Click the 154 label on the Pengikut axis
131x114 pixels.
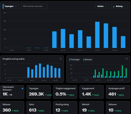tap(5, 64)
